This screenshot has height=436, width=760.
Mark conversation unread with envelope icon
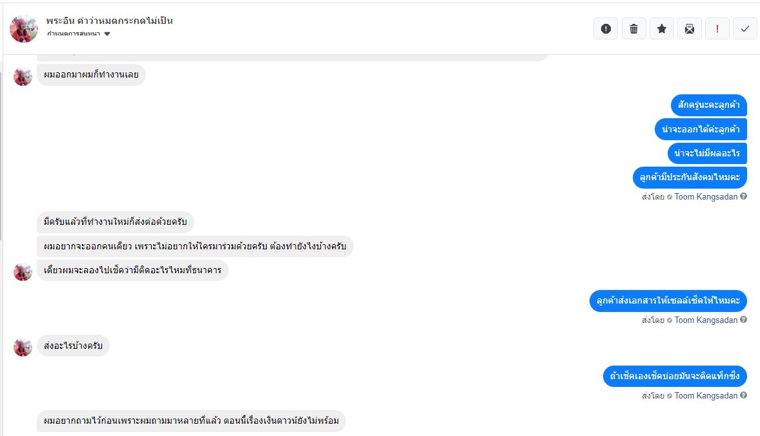[690, 28]
